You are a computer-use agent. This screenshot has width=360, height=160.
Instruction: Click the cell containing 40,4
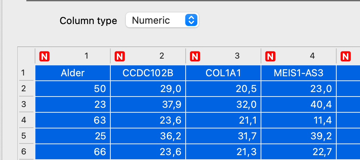[x=299, y=104]
